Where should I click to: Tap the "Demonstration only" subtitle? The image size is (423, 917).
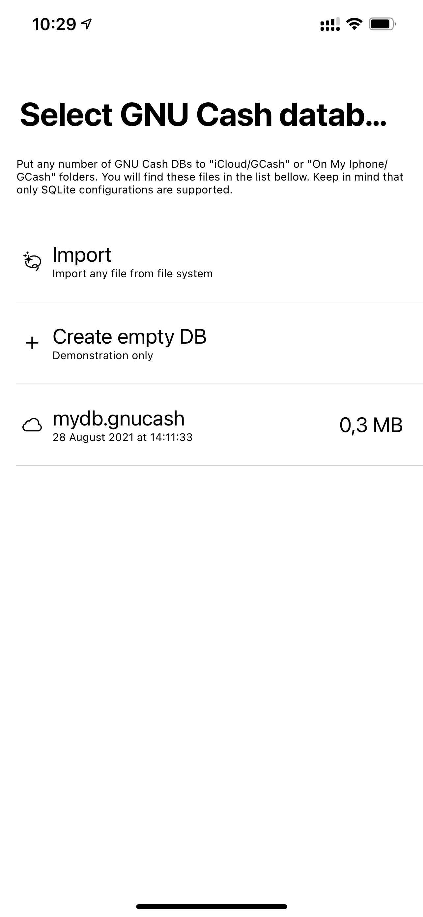(103, 356)
